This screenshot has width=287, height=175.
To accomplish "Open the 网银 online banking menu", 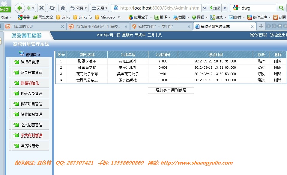I will 199,17.
